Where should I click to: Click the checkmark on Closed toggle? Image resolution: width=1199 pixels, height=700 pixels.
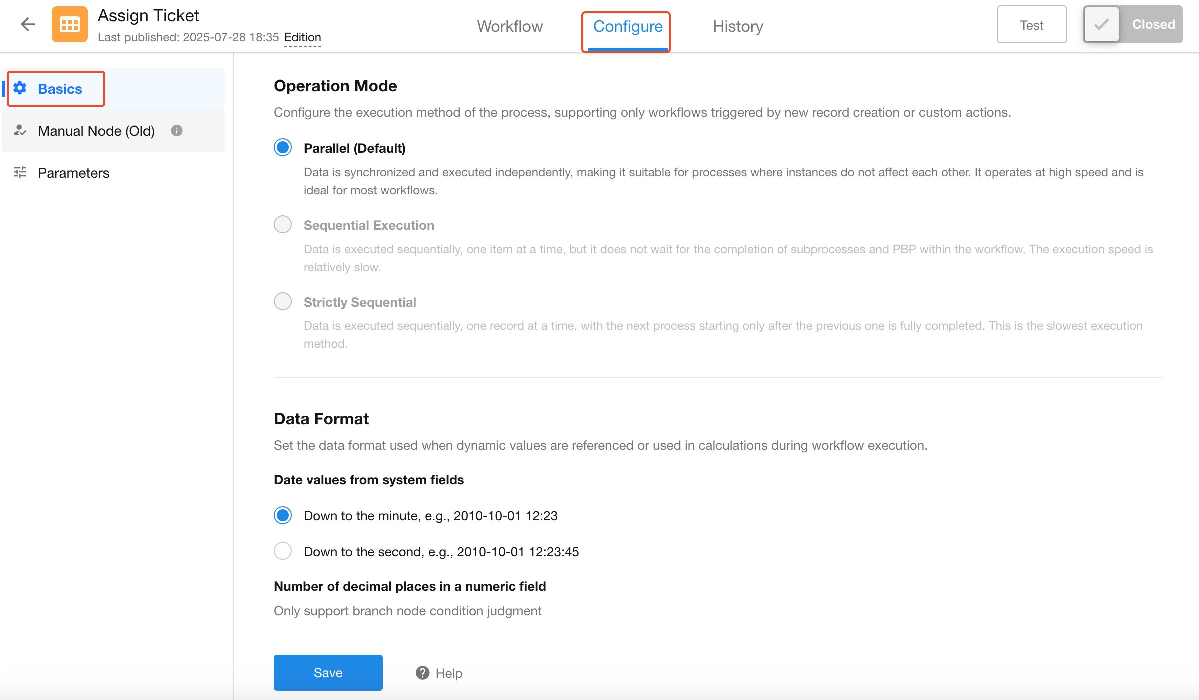pyautogui.click(x=1101, y=24)
